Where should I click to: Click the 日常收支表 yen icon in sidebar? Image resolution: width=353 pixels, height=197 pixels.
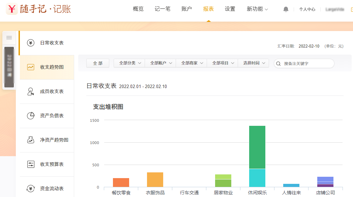(31, 43)
